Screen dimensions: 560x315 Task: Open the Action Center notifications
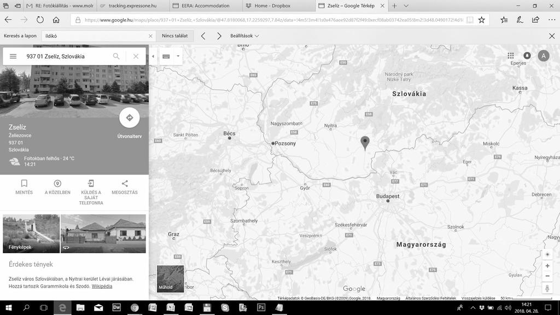[548, 307]
